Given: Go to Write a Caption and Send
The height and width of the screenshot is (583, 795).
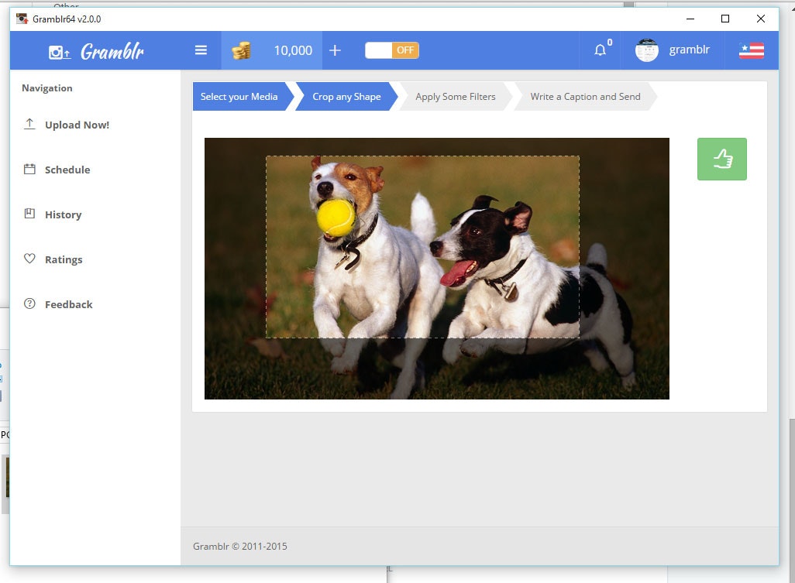Looking at the screenshot, I should pyautogui.click(x=584, y=96).
